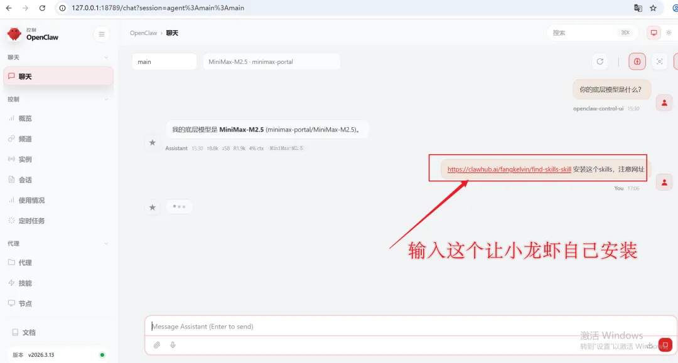Viewport: 678px width, 363px height.
Task: Click the OpenClaw lobster logo
Action: coord(14,34)
